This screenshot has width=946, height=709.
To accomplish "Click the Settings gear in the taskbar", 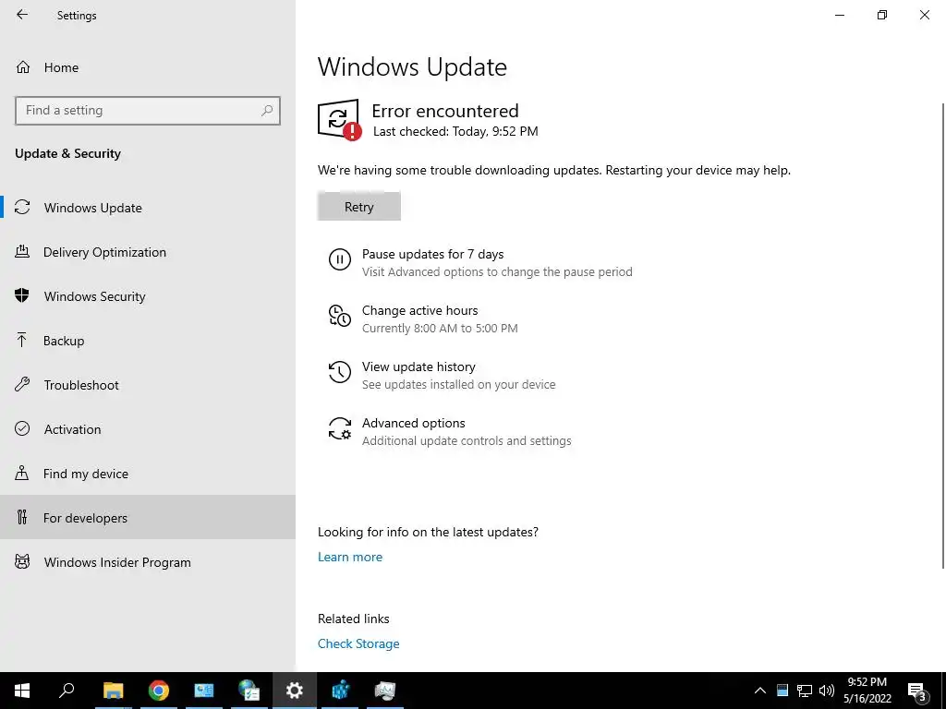I will pos(295,691).
